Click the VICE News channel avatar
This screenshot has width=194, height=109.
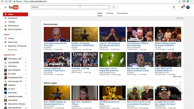[5, 66]
